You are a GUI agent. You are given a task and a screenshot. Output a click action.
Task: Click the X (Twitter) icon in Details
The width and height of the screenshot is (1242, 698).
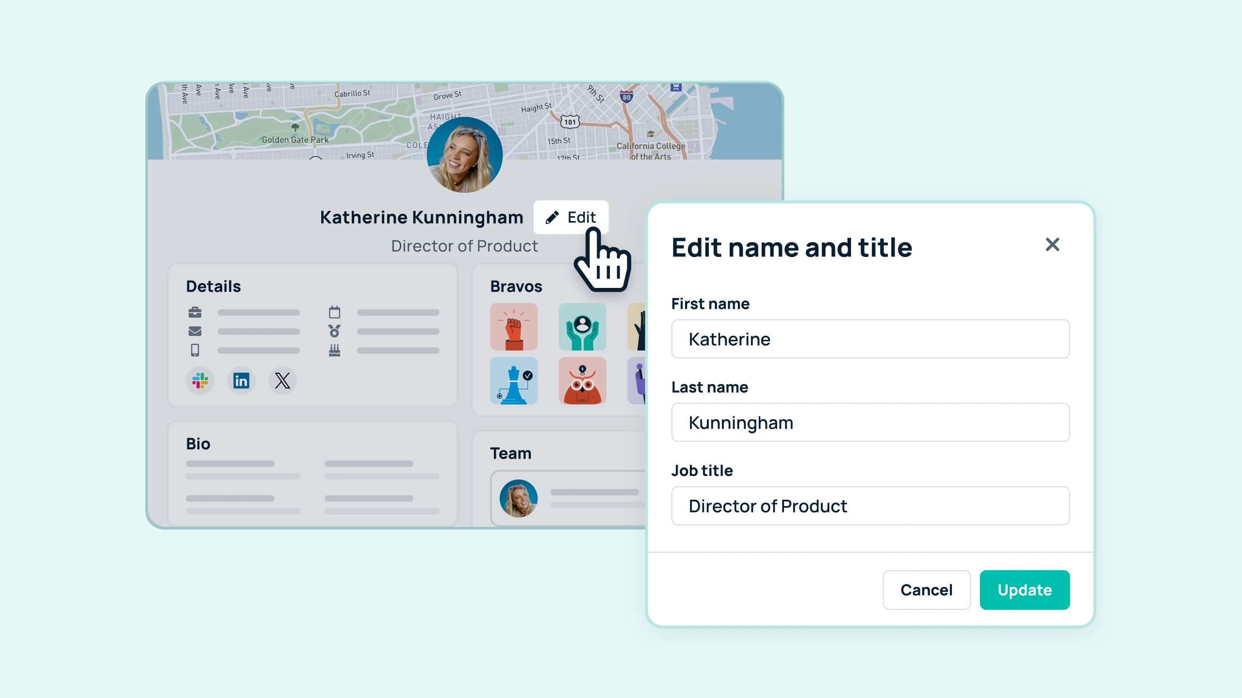(x=283, y=380)
